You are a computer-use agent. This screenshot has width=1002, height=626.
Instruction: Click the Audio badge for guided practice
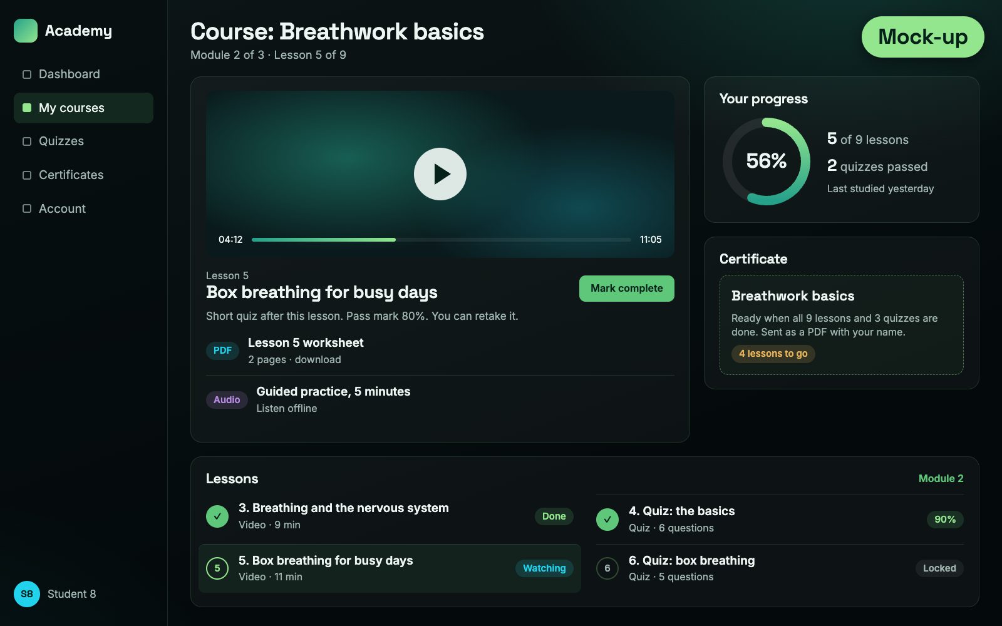pos(227,399)
